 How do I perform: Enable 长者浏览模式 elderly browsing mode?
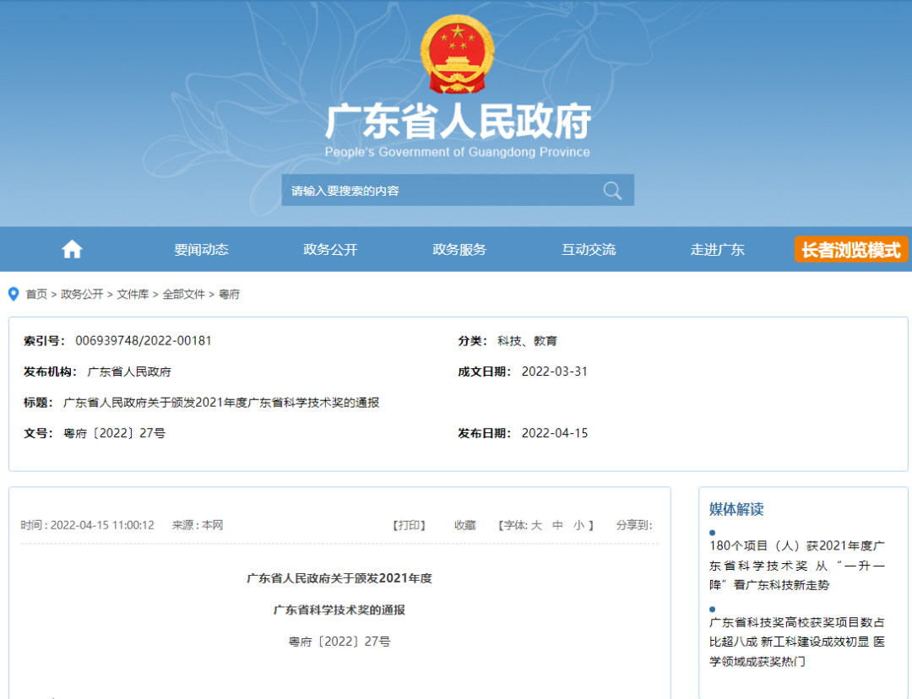[x=850, y=250]
